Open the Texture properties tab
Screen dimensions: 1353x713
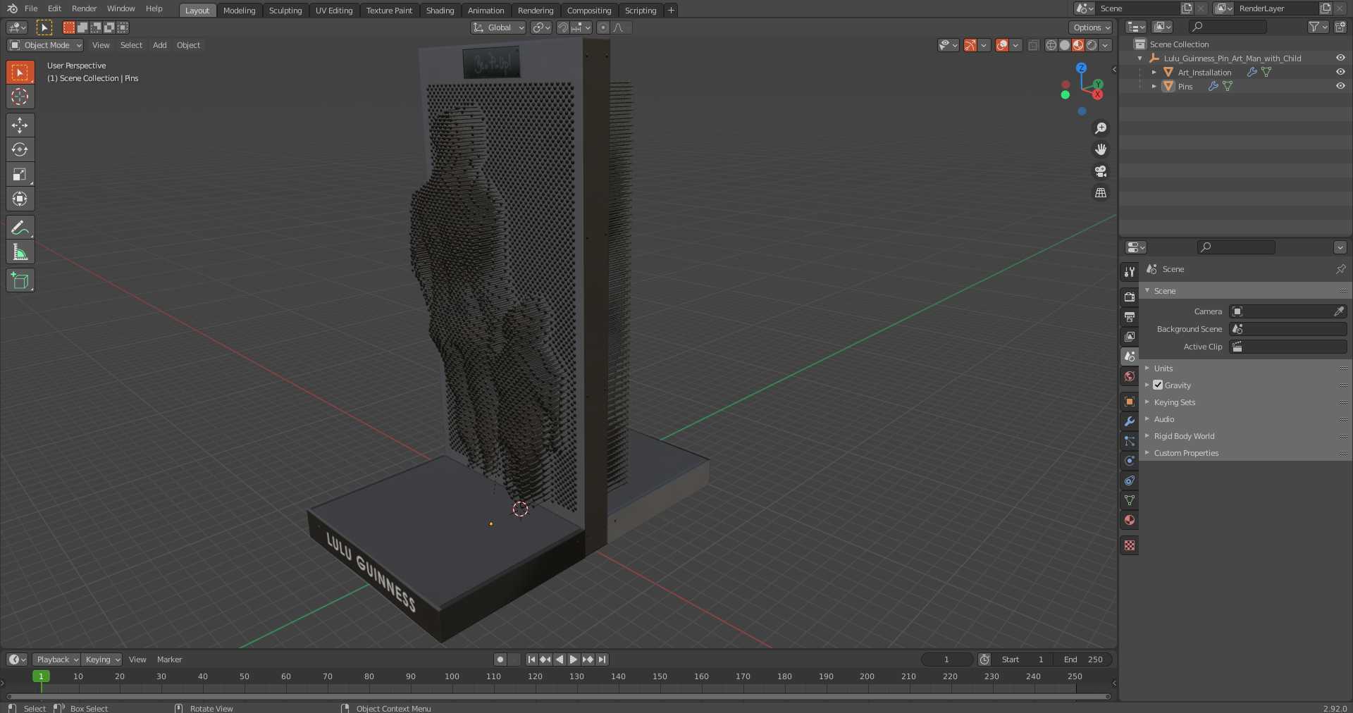[1130, 545]
